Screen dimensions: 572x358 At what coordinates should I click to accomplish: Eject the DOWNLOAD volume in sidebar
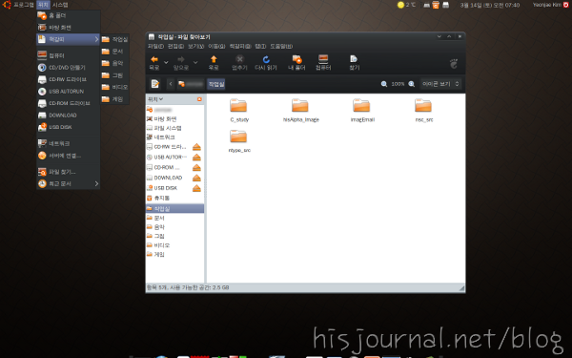[196, 178]
